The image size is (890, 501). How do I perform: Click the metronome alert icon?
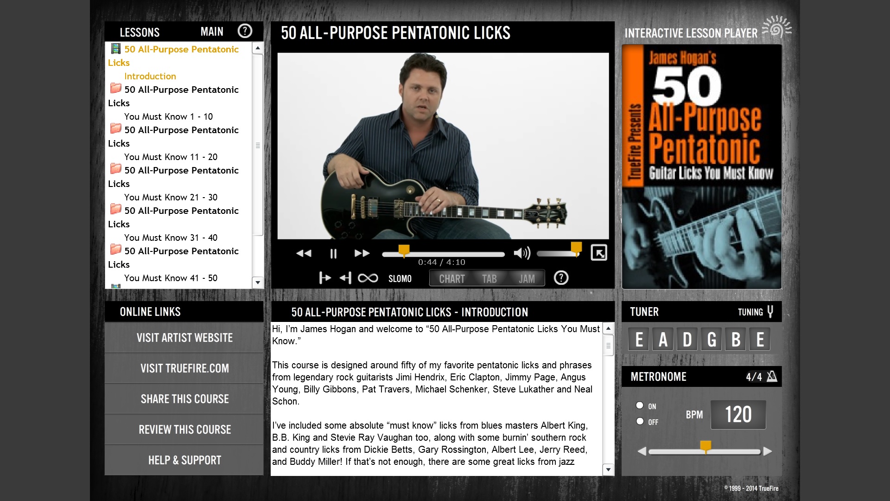(x=771, y=376)
